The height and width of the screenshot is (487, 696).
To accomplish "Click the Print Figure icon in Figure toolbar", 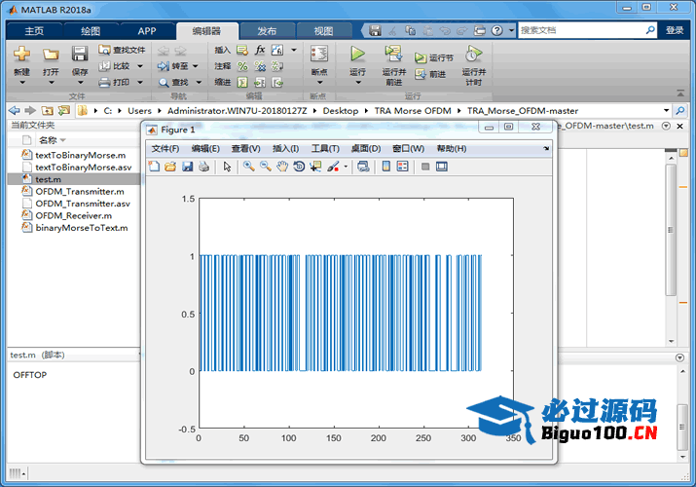I will pyautogui.click(x=203, y=167).
